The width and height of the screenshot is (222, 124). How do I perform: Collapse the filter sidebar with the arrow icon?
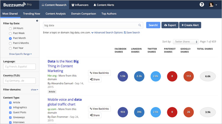tap(37, 21)
